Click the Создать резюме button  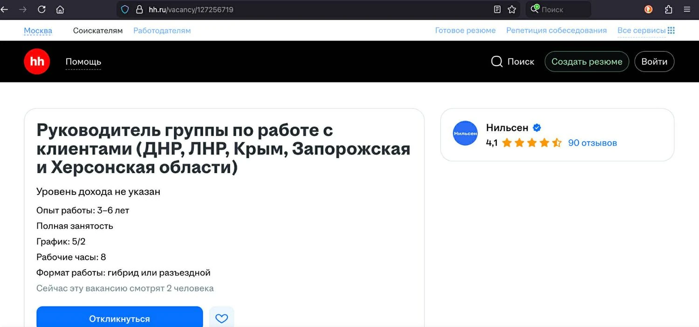[587, 62]
